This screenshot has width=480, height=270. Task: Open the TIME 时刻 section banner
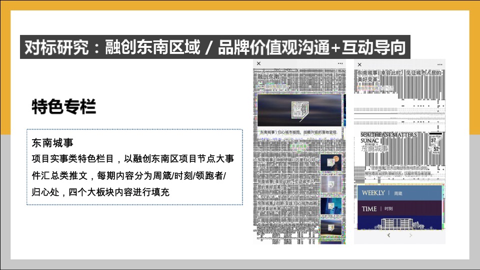pyautogui.click(x=399, y=209)
